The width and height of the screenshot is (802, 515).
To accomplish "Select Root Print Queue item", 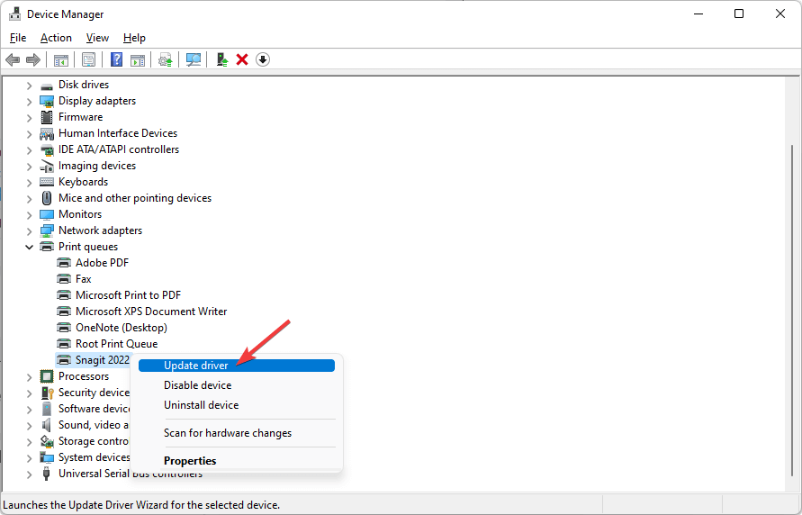I will click(x=117, y=344).
